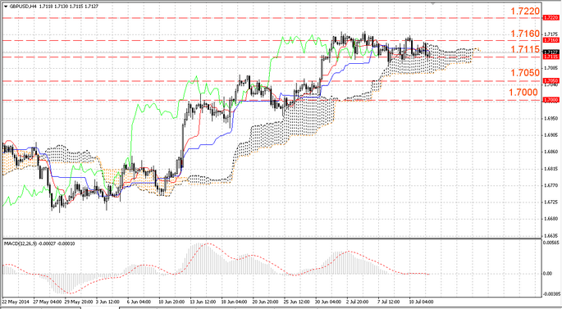The width and height of the screenshot is (562, 309).
Task: Click the chart shift triangle marker at top
Action: point(433,3)
